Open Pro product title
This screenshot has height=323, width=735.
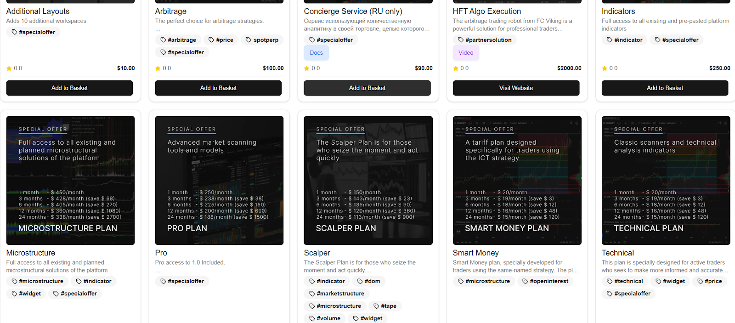161,253
